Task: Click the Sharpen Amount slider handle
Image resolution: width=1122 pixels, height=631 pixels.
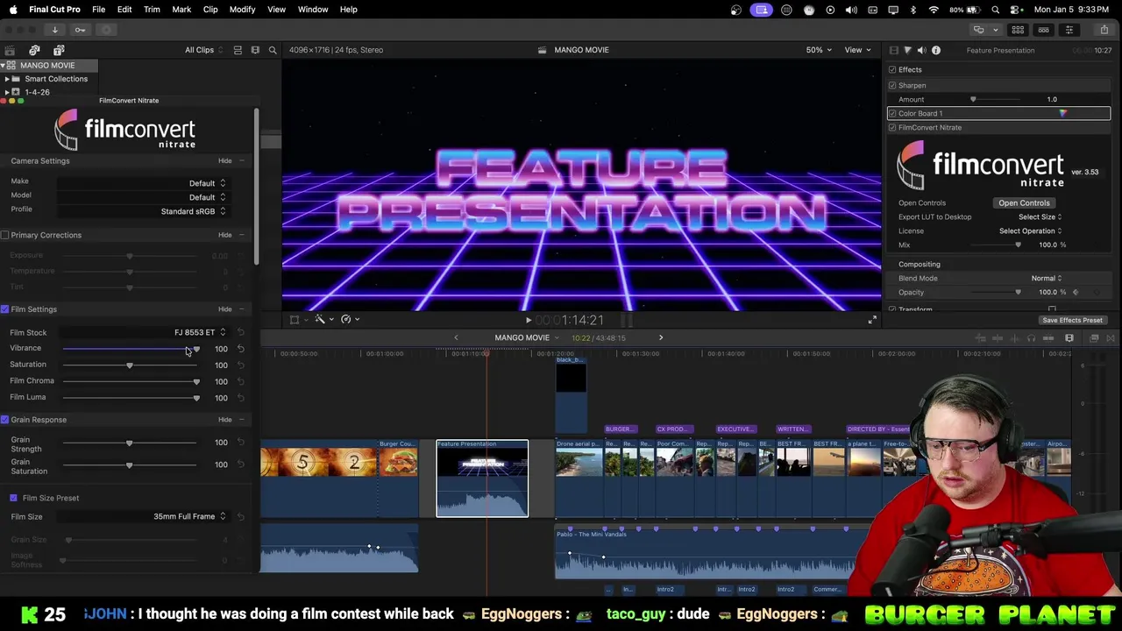Action: click(973, 99)
